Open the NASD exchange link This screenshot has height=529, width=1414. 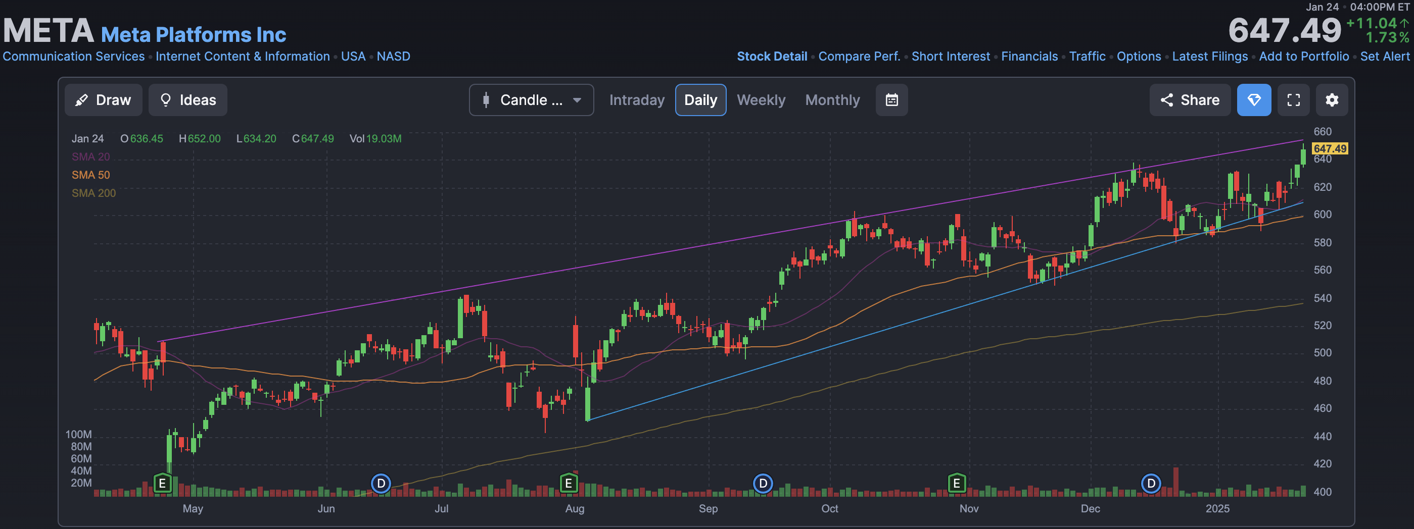point(393,57)
